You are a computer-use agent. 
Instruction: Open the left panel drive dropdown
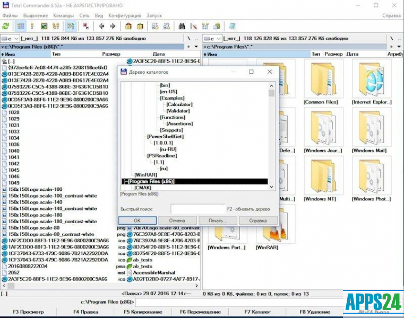click(x=10, y=39)
